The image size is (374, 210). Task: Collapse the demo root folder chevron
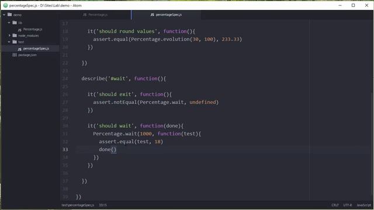pos(4,15)
